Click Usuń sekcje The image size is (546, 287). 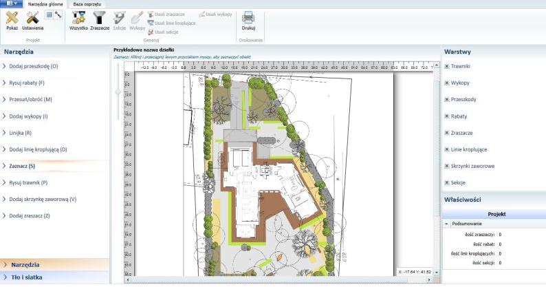point(163,32)
